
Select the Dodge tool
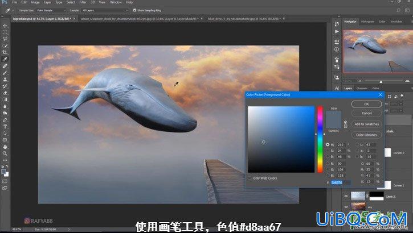(5, 113)
